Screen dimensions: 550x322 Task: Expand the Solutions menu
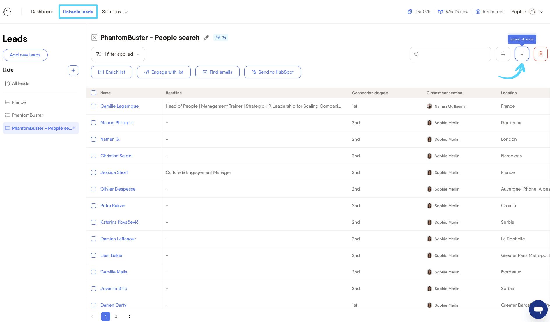[x=115, y=12]
